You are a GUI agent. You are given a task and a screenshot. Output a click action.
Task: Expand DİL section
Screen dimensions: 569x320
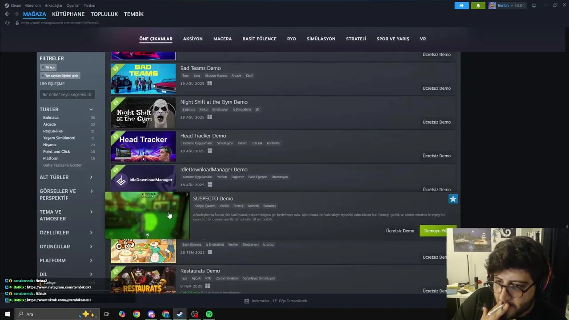click(91, 274)
